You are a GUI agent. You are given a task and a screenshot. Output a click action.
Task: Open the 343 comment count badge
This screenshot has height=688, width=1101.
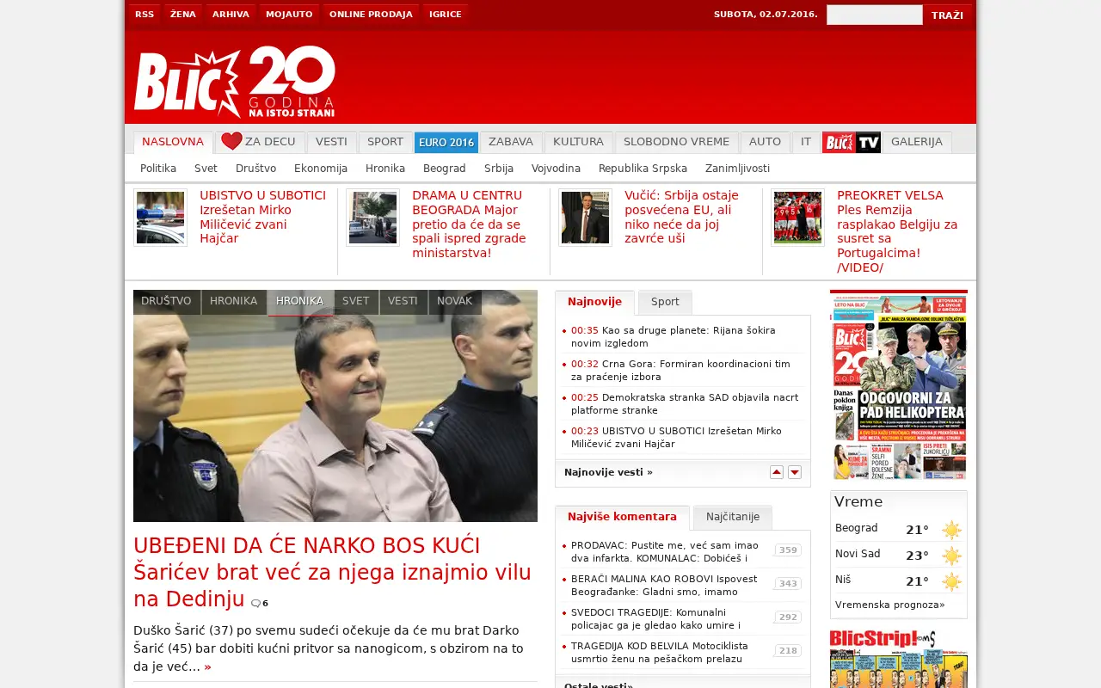tap(788, 584)
